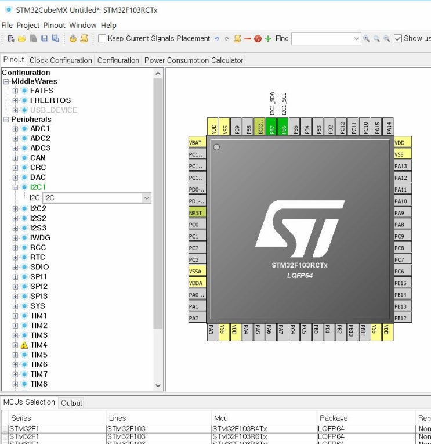Viewport: 431px width, 444px height.
Task: Click the Package column header
Action: (365, 418)
